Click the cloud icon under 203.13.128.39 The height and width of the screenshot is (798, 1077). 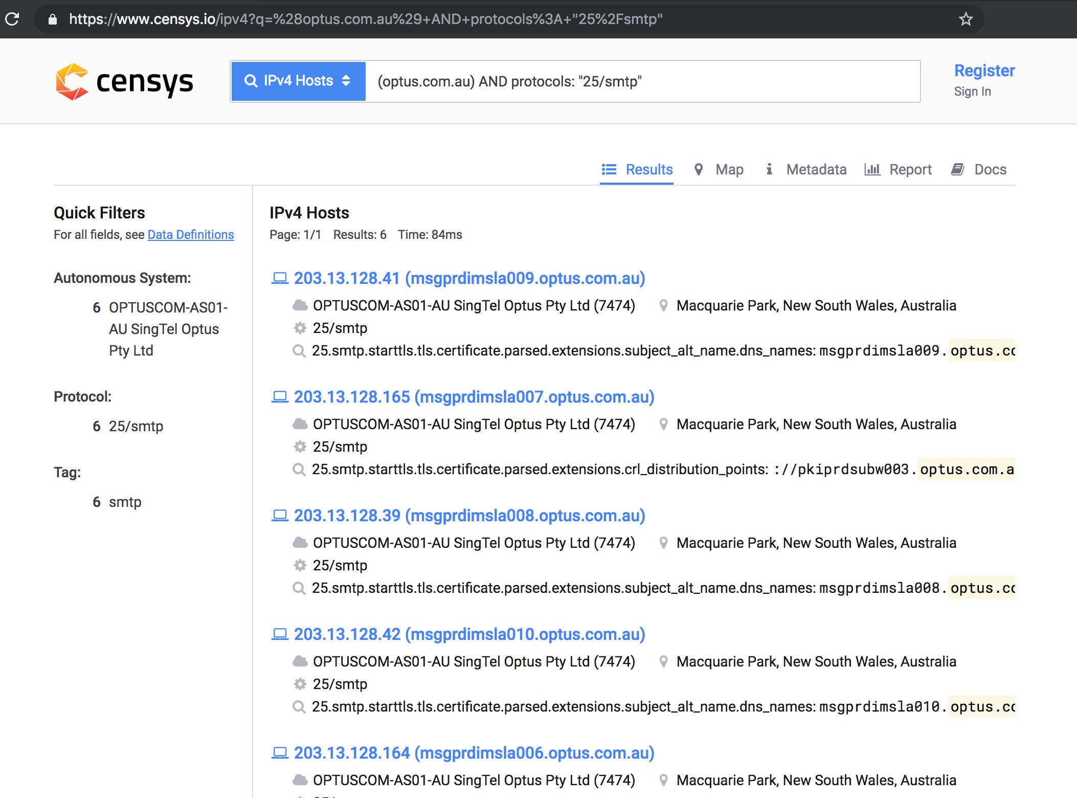click(x=300, y=543)
